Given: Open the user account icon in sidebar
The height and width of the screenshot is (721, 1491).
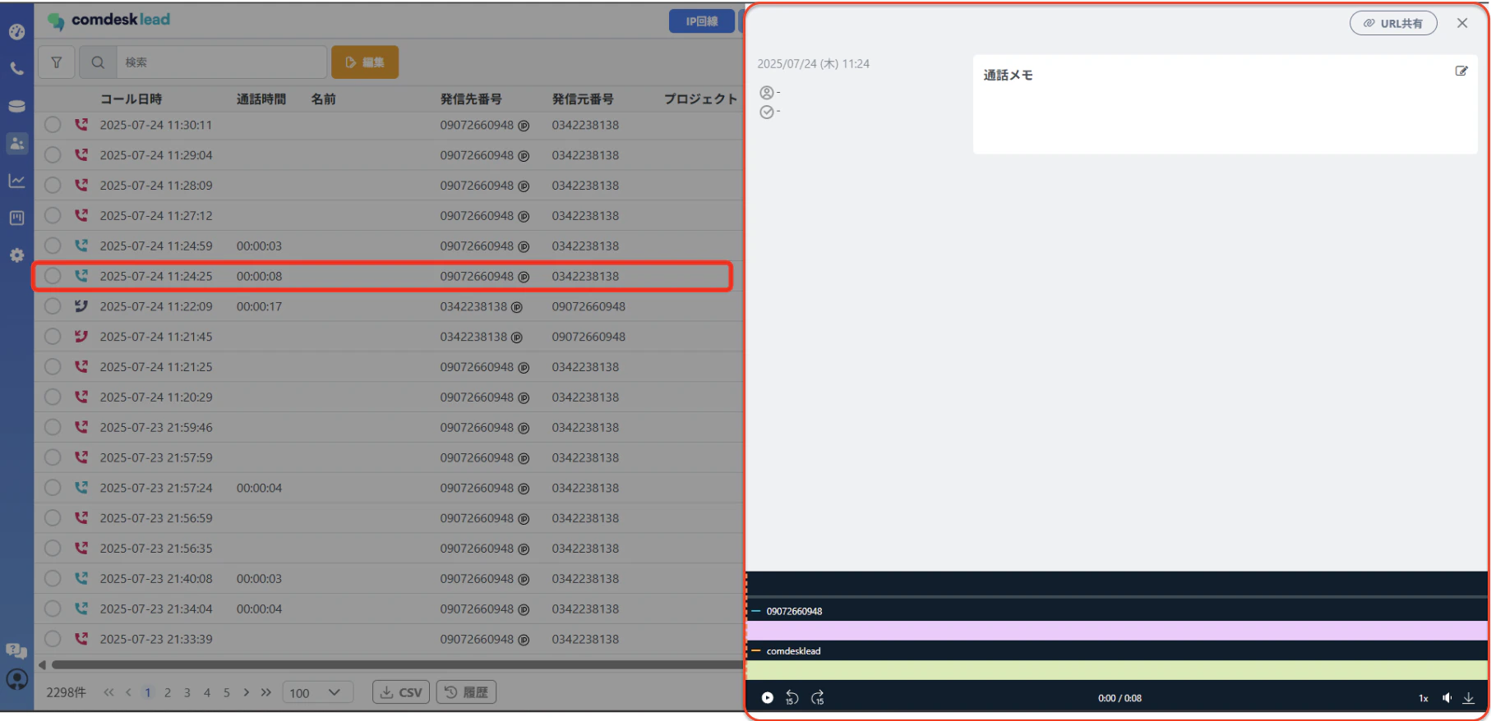Looking at the screenshot, I should pos(16,679).
